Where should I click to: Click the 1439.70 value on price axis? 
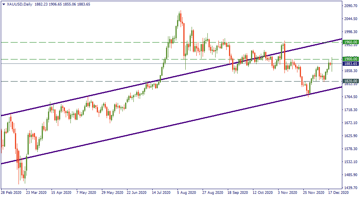[350, 188]
